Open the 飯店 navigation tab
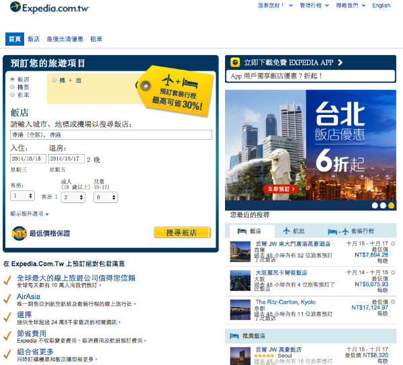Viewport: 403px width, 365px height. pyautogui.click(x=34, y=39)
